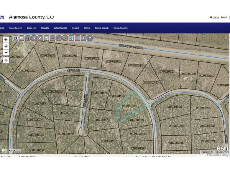Screen dimensions: 230x173
Task: Click the Log In link
Action: (215, 17)
